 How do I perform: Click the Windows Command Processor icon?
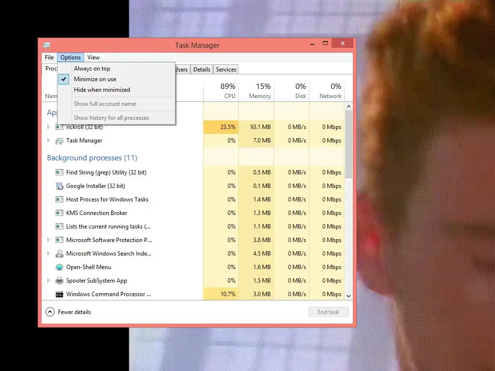(59, 294)
